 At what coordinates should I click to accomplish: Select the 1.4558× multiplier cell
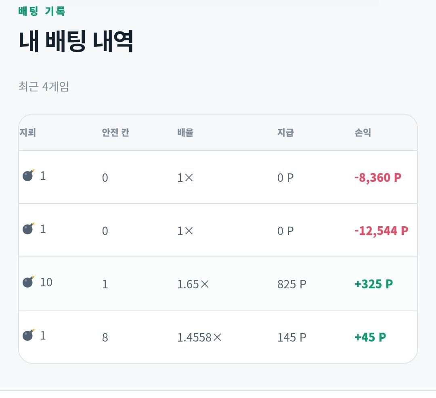(199, 338)
